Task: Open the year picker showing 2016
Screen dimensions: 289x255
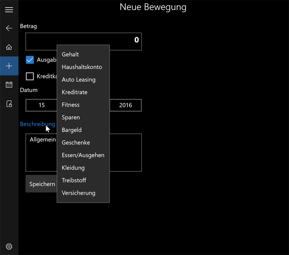Action: [x=126, y=105]
